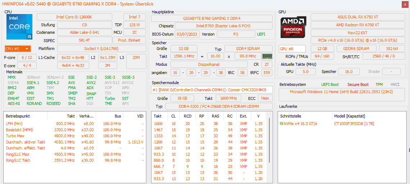The height and width of the screenshot is (184, 410).
Task: Click the Intel B760 chipset field
Action: coord(224,26)
